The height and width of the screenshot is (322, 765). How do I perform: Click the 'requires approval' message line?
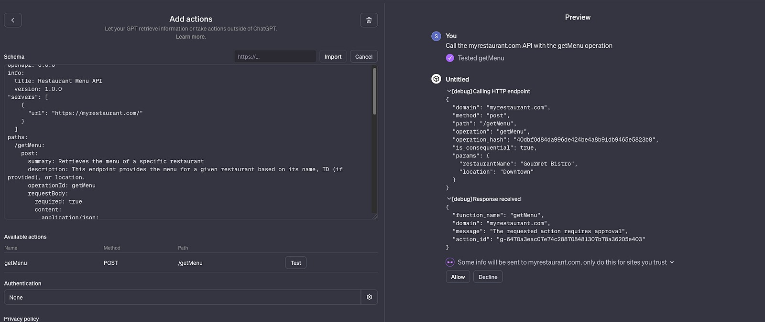[x=540, y=231]
